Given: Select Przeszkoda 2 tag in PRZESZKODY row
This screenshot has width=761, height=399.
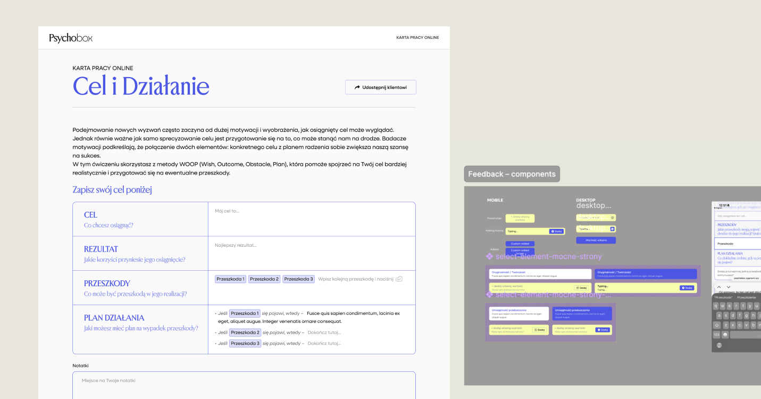Looking at the screenshot, I should tap(264, 279).
